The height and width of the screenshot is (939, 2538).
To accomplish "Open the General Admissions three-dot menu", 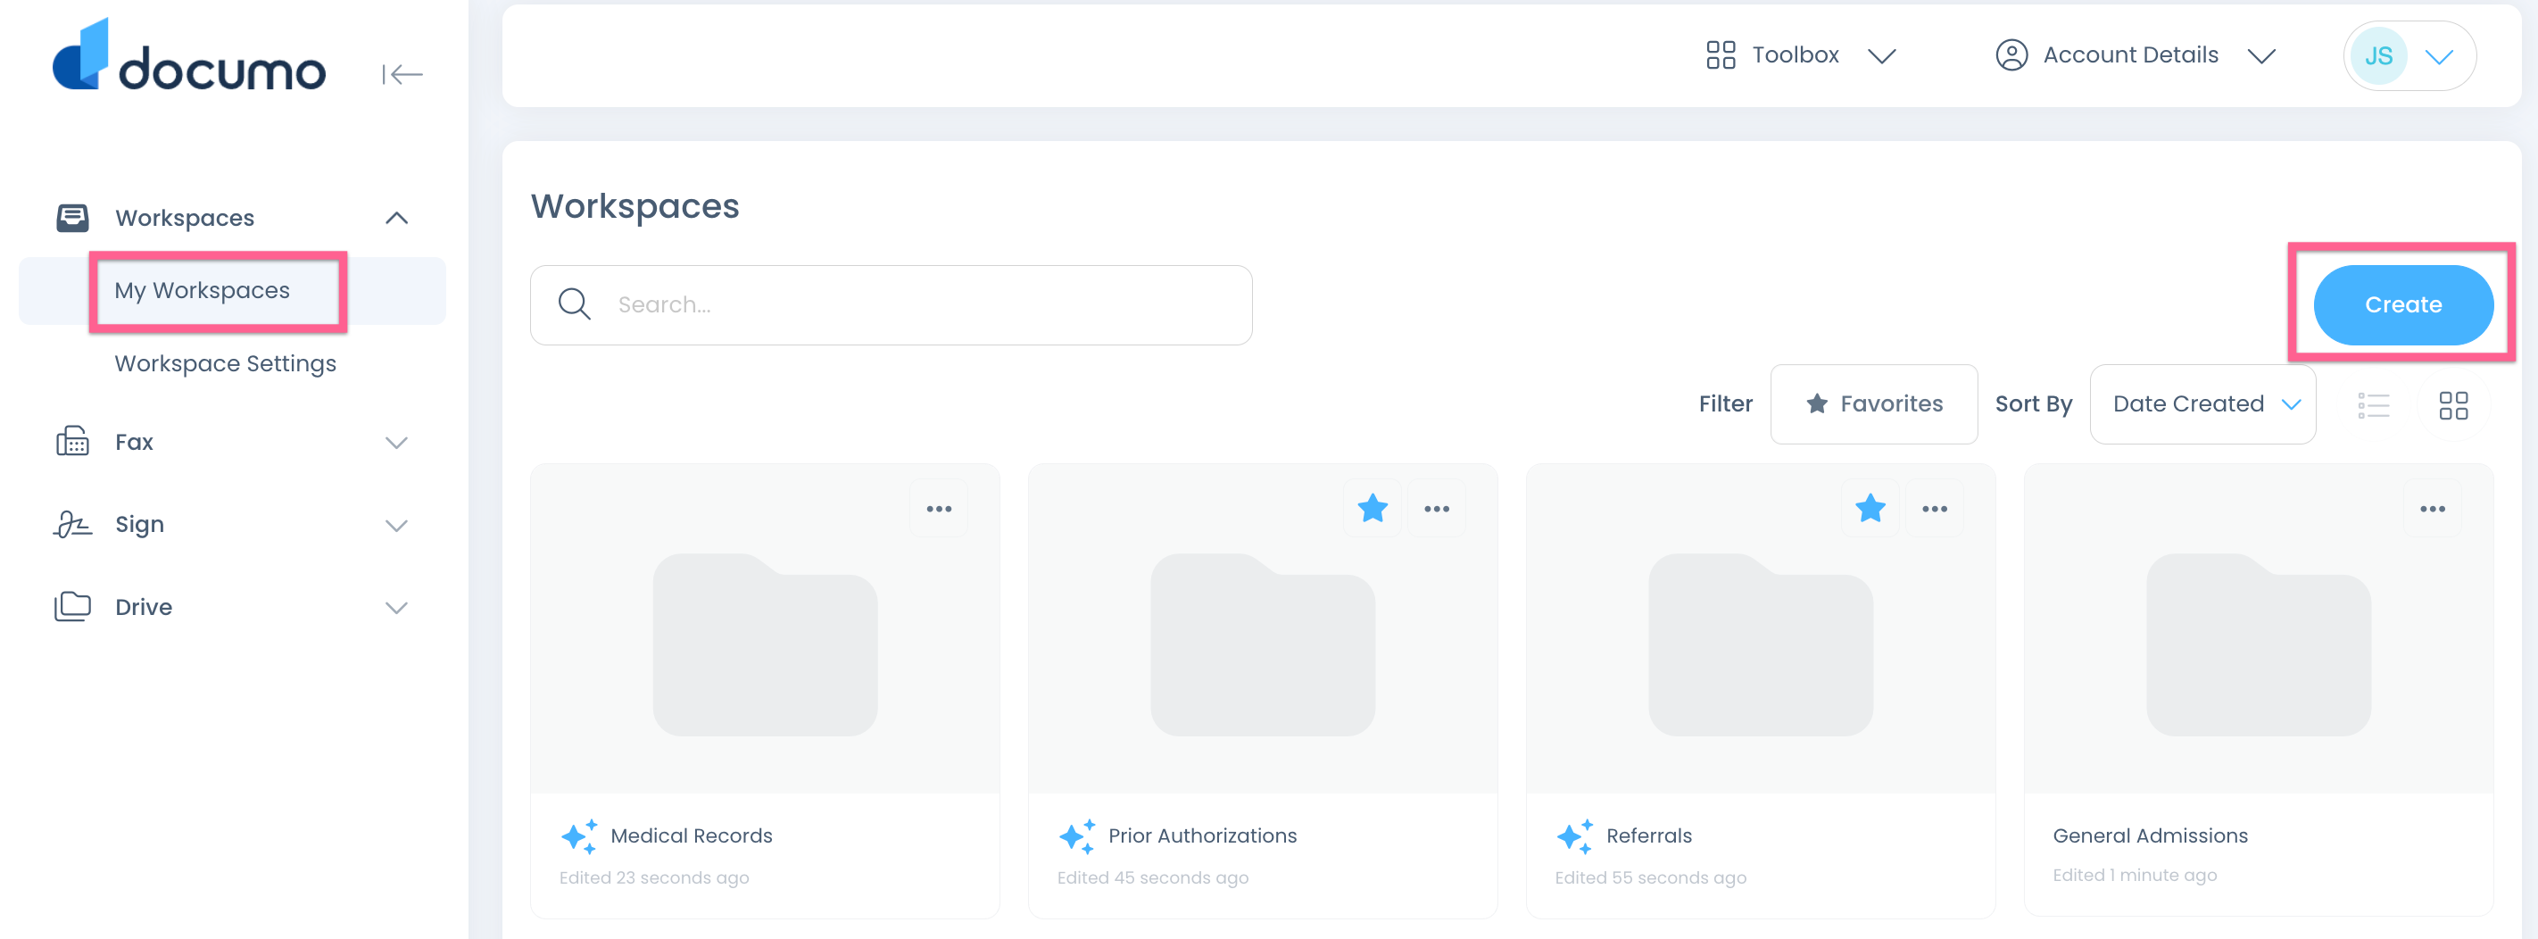I will click(x=2432, y=509).
